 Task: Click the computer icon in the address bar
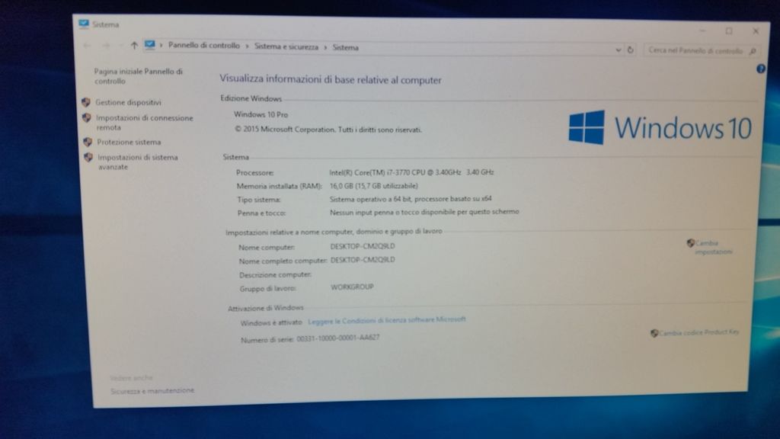pos(150,45)
